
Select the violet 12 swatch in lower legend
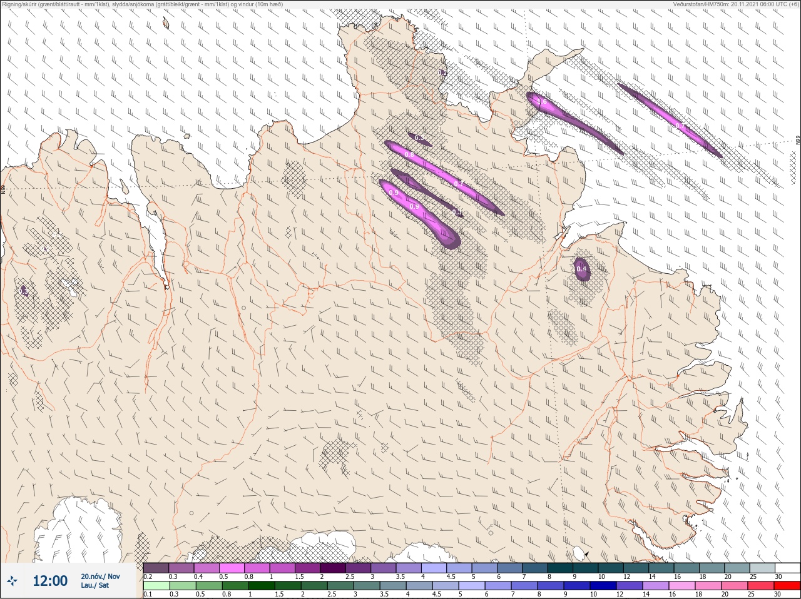pyautogui.click(x=630, y=586)
